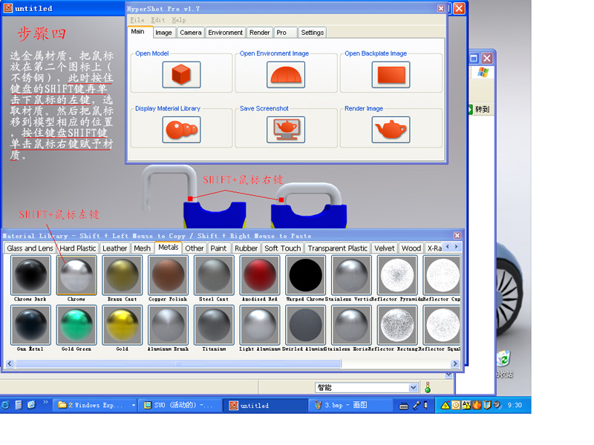Open the Recycle Bin desktop icon

(x=504, y=363)
